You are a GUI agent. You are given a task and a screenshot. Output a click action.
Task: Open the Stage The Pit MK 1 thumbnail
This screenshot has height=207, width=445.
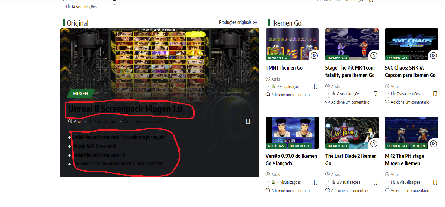pyautogui.click(x=352, y=44)
